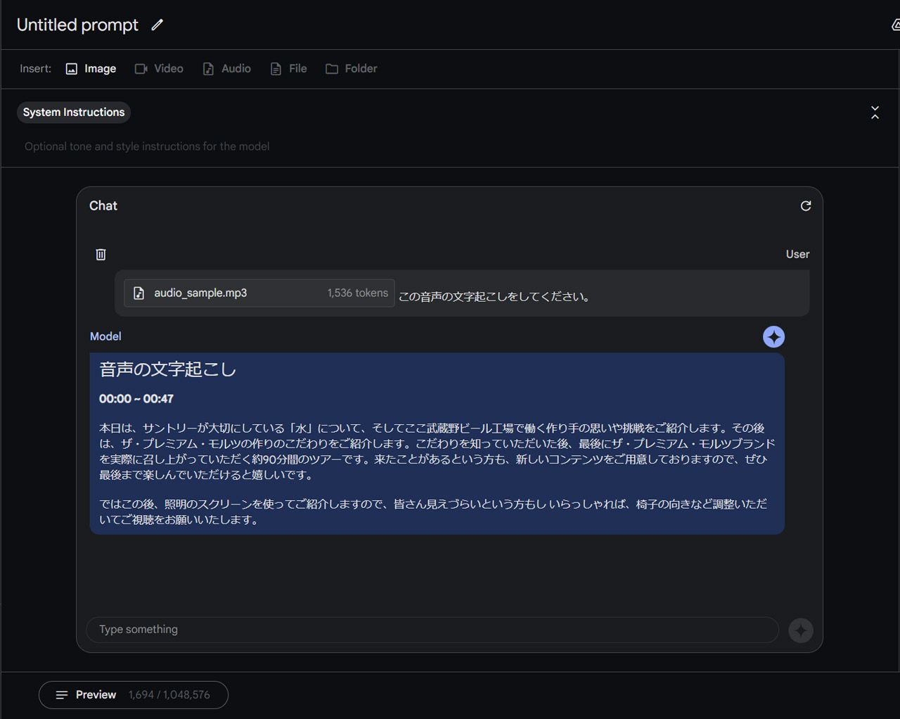
Task: Collapse the System Instructions section
Action: tap(875, 113)
